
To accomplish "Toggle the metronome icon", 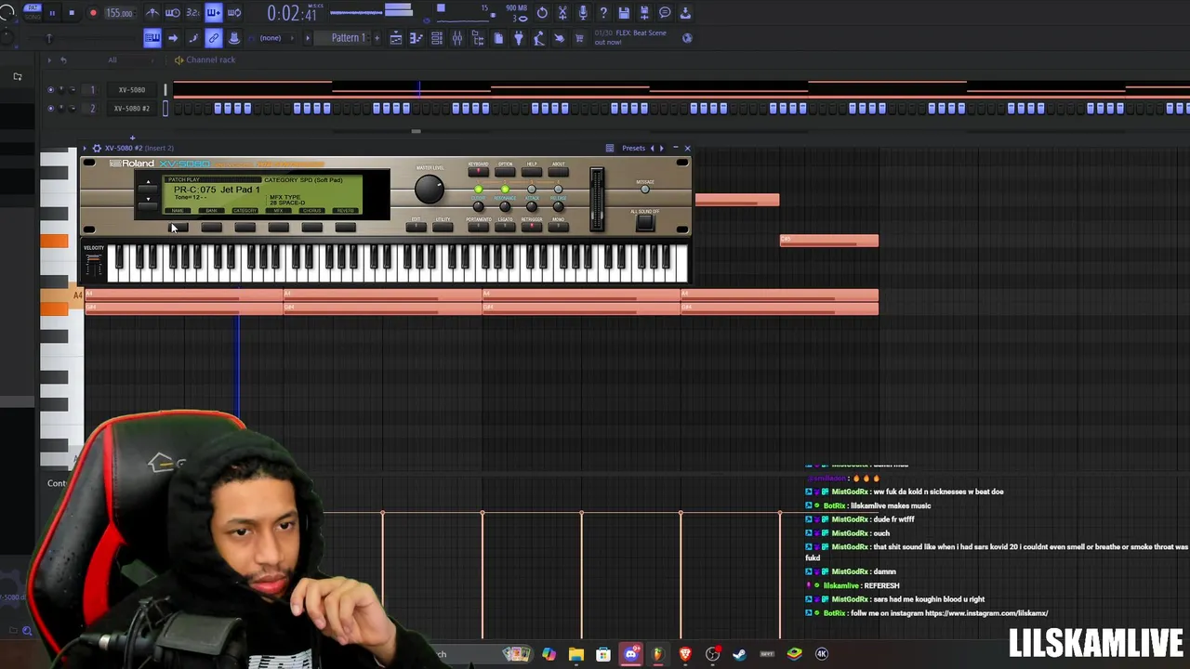I will pos(152,13).
